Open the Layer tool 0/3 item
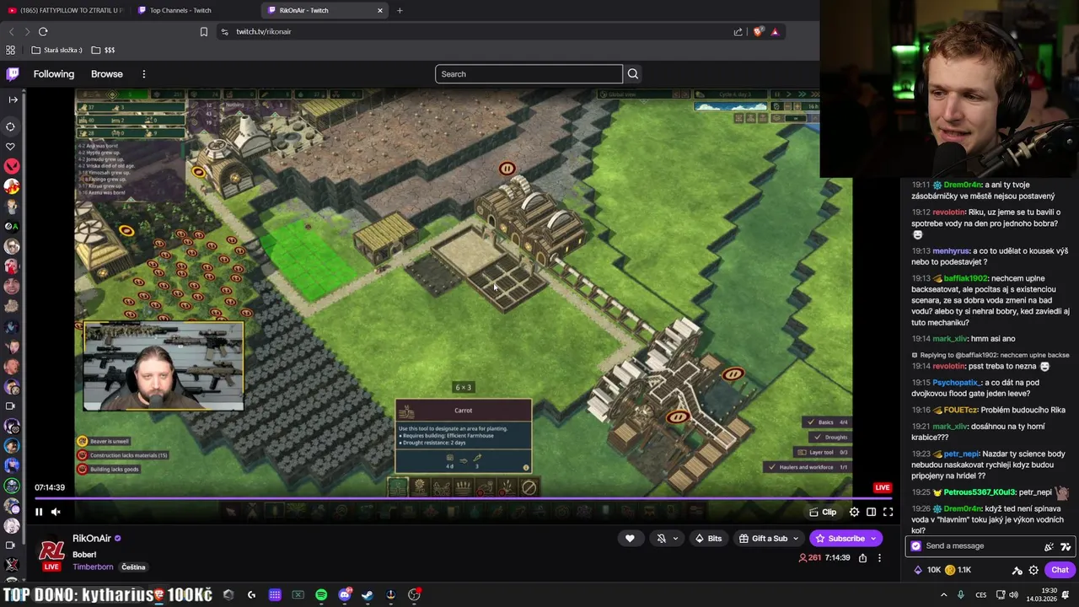Viewport: 1079px width, 607px height. pyautogui.click(x=822, y=453)
